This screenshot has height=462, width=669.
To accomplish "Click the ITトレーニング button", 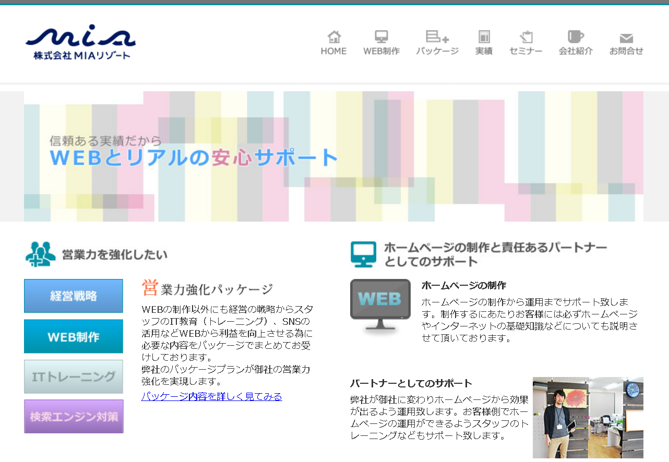I will tap(73, 376).
